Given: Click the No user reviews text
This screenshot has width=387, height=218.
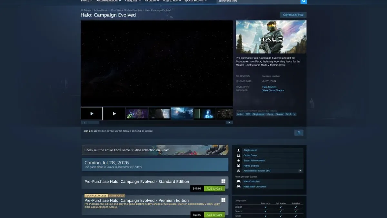Looking at the screenshot, I should [271, 76].
